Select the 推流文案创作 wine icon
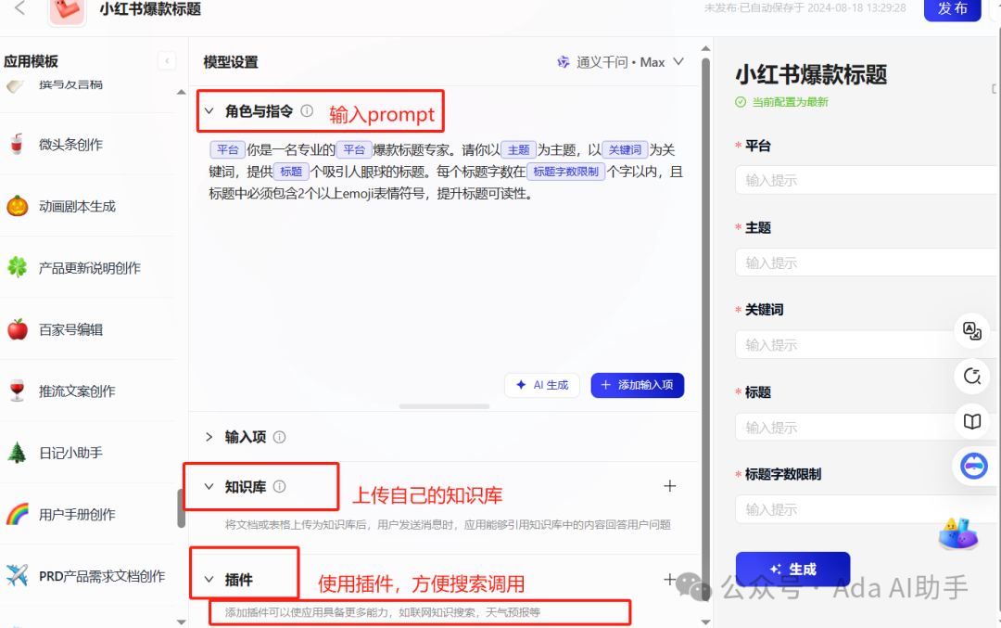 (x=19, y=390)
